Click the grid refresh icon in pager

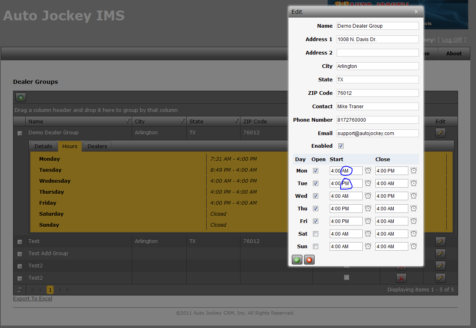pos(20,290)
